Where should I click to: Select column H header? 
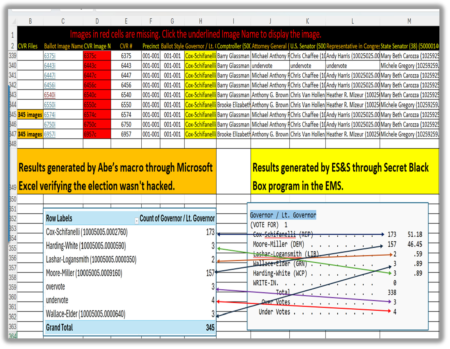pyautogui.click(x=200, y=21)
